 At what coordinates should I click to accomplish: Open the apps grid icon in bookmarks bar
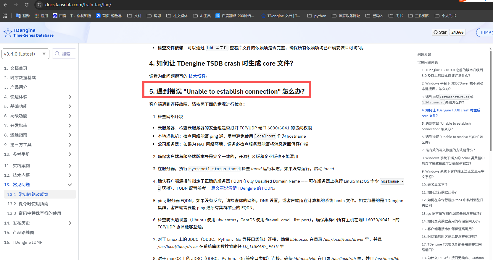point(5,16)
